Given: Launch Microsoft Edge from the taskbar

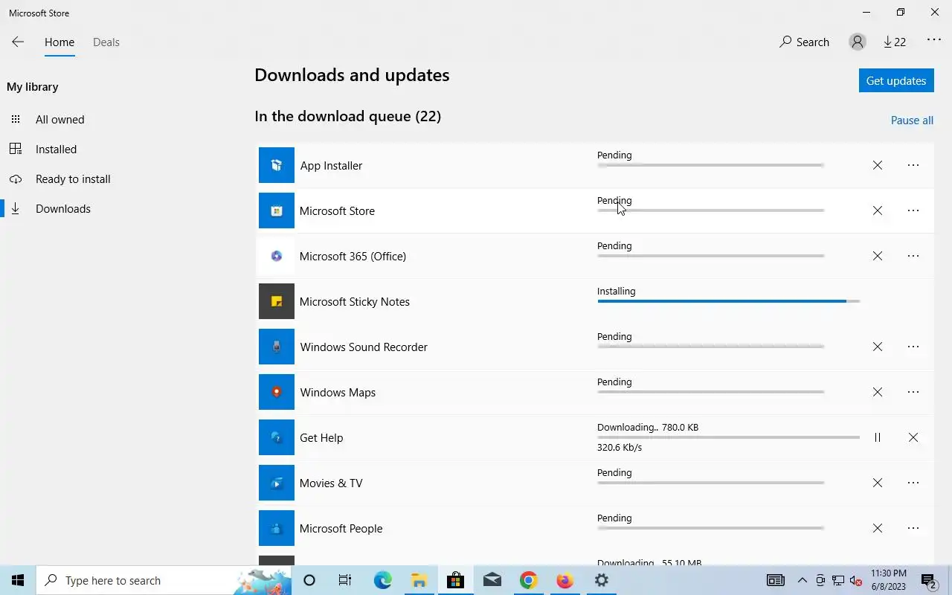Looking at the screenshot, I should pos(382,581).
